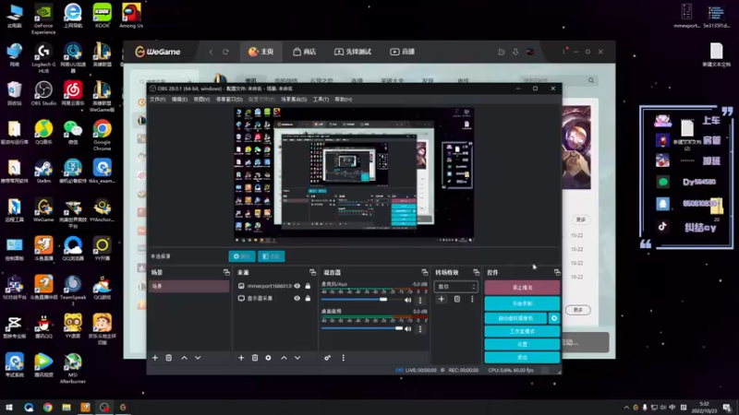Switch to WeGame Store tab

click(305, 52)
